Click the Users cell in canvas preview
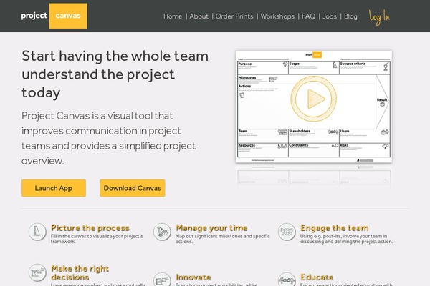 [x=365, y=136]
